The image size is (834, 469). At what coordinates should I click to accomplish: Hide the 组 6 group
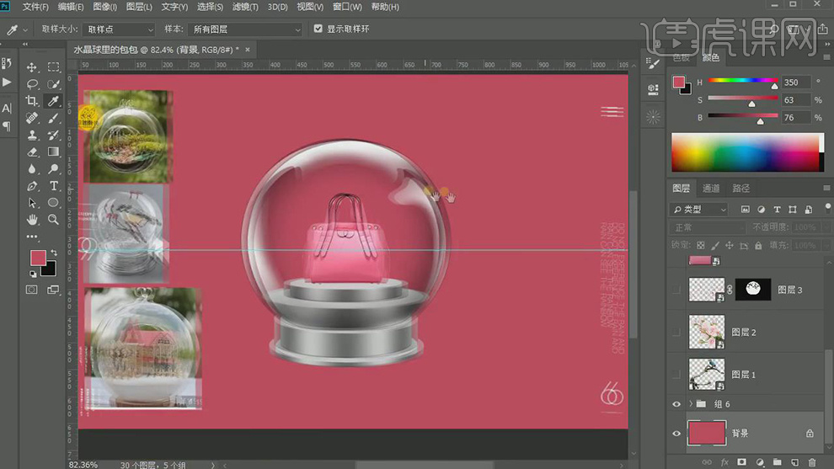(676, 404)
